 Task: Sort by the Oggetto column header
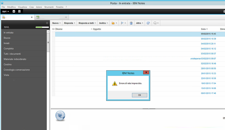[x=97, y=29]
